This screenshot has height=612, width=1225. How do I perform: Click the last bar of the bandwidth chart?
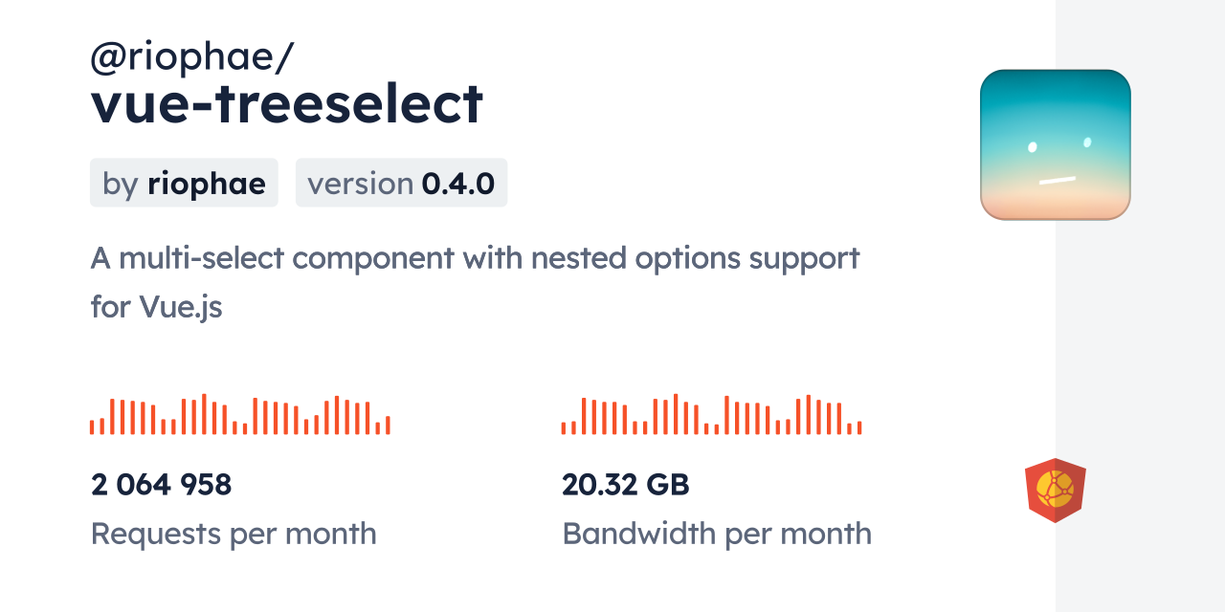[859, 427]
